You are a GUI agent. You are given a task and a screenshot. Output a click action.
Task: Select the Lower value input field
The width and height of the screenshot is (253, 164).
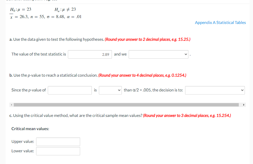coord(58,151)
